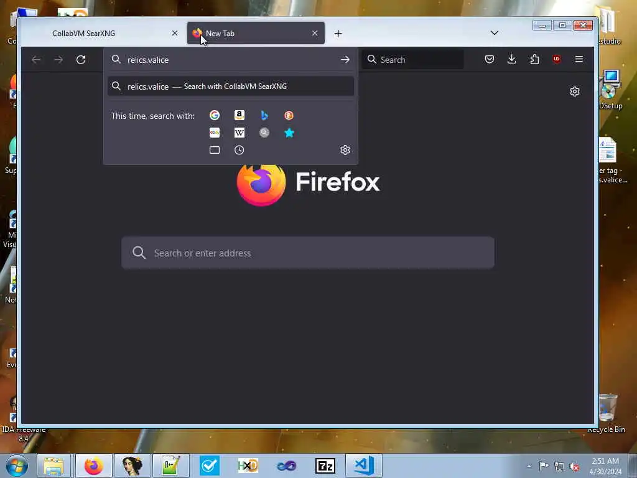Go back one page
Screen dimensions: 637x478
(36, 60)
